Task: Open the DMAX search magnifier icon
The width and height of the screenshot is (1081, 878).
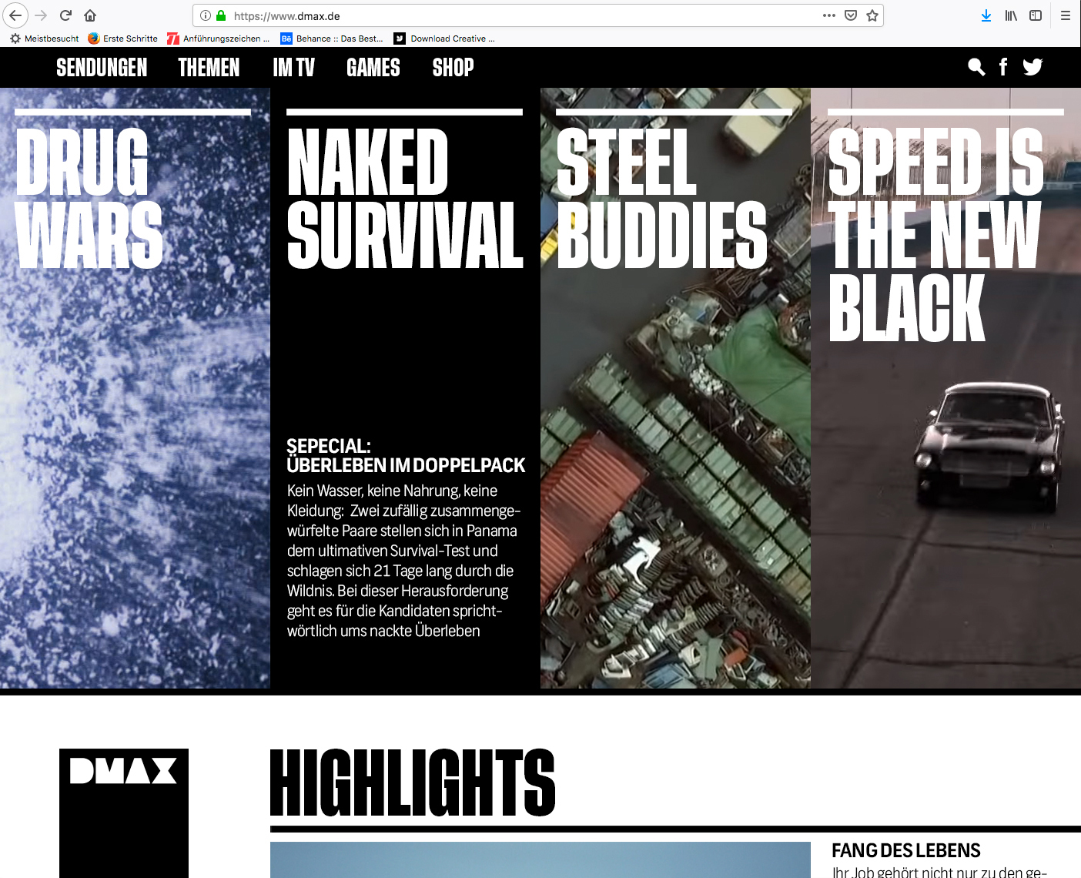Action: point(976,67)
